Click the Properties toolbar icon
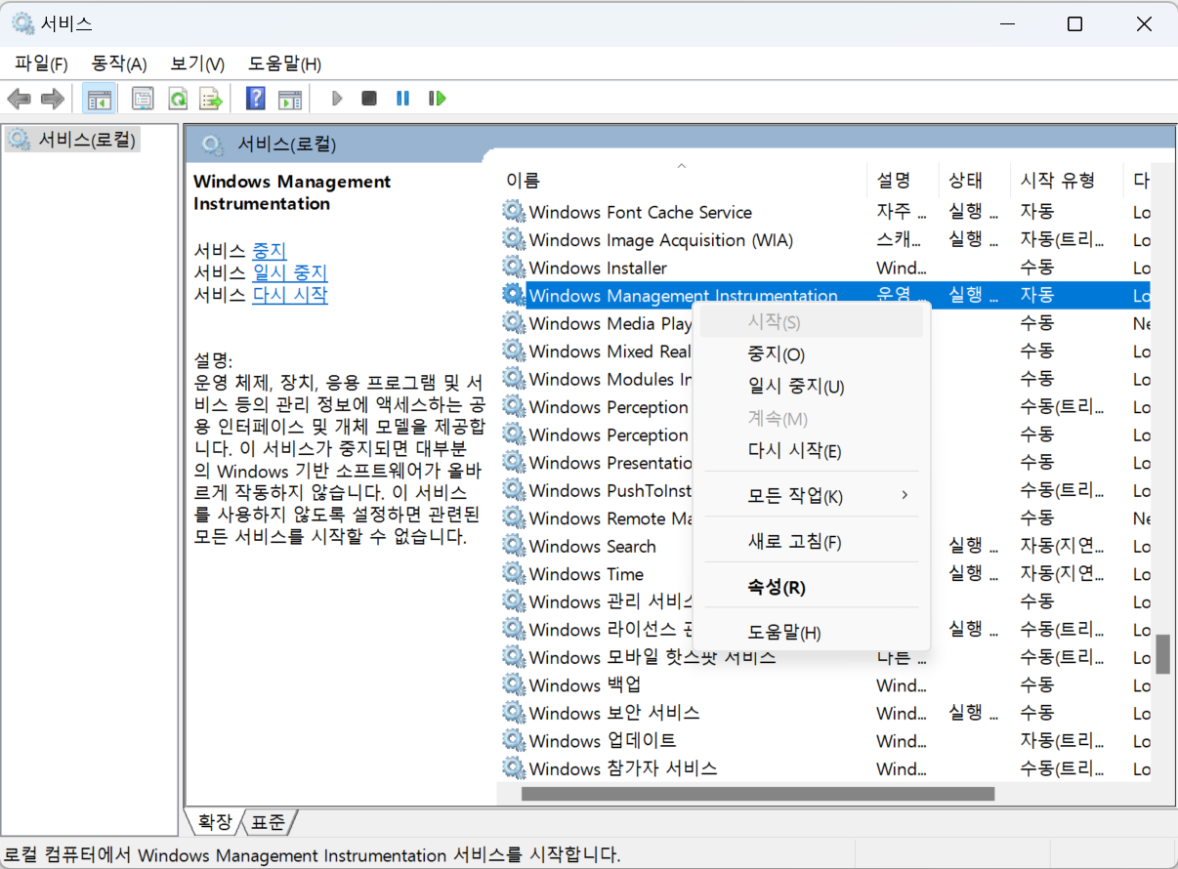Image resolution: width=1178 pixels, height=869 pixels. click(x=144, y=99)
